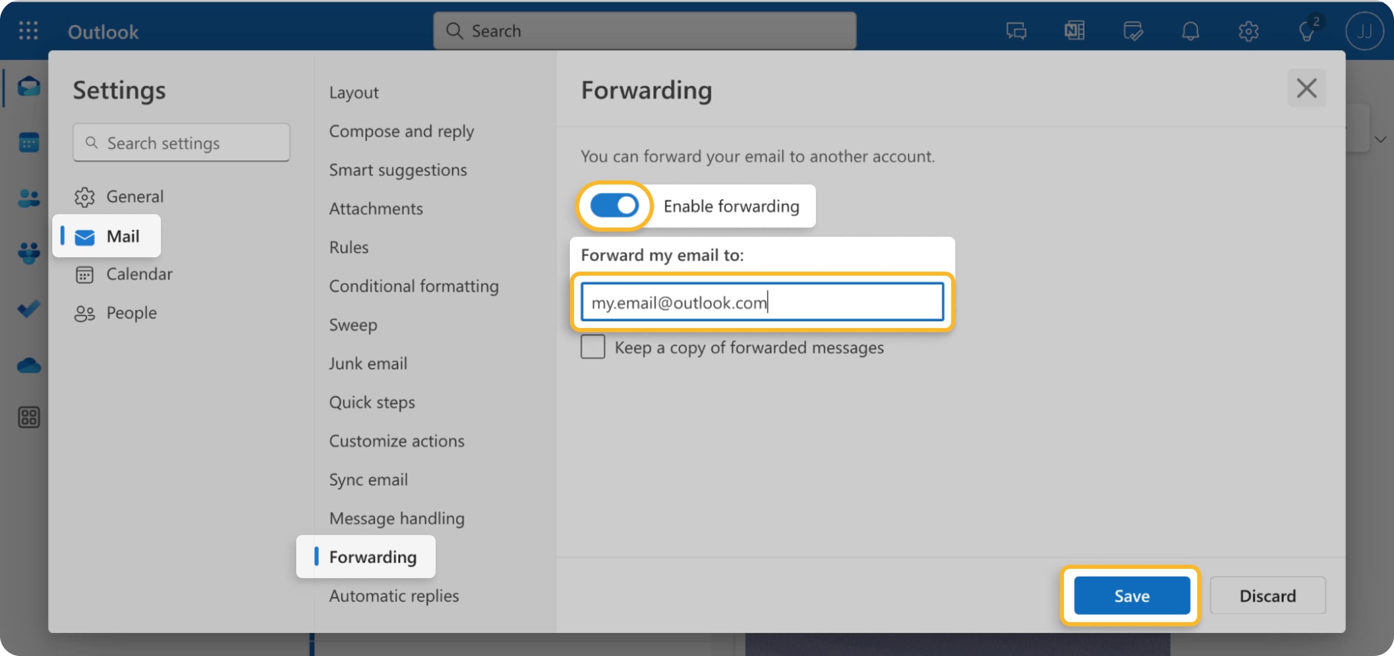
Task: Open To Do via the checkmark sidebar icon
Action: pyautogui.click(x=28, y=309)
